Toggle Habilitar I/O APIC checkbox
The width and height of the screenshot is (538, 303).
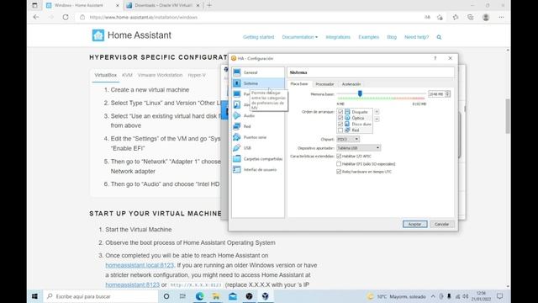339,157
